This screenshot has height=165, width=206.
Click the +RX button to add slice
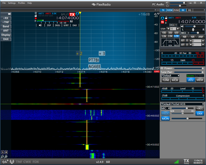pos(6,18)
